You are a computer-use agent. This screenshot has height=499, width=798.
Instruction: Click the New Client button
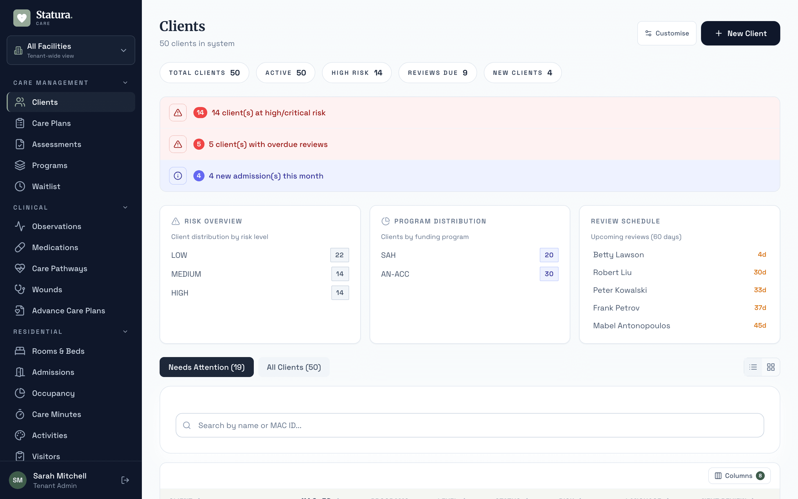pyautogui.click(x=740, y=33)
